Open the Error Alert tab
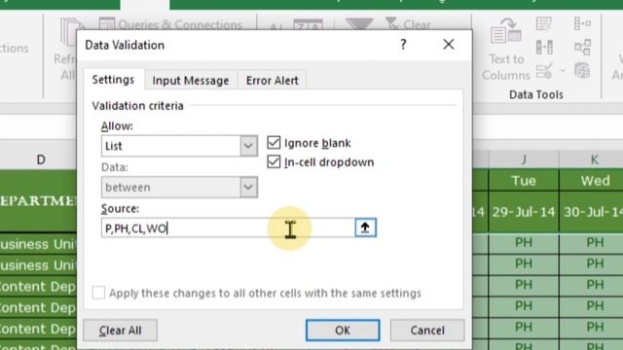This screenshot has width=623, height=350. tap(273, 81)
